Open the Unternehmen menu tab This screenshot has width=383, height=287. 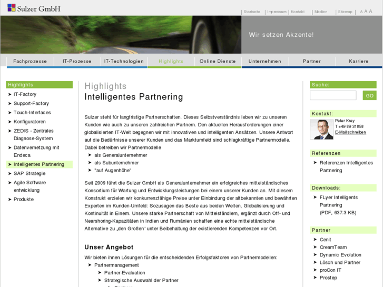pyautogui.click(x=265, y=61)
